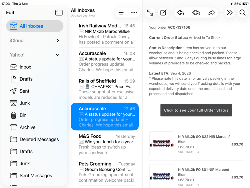
Task: Tap Edit in the mailboxes sidebar
Action: [x=10, y=13]
